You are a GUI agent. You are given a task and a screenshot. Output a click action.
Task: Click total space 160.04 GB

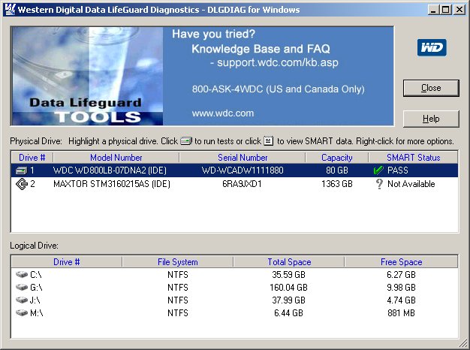click(x=288, y=288)
